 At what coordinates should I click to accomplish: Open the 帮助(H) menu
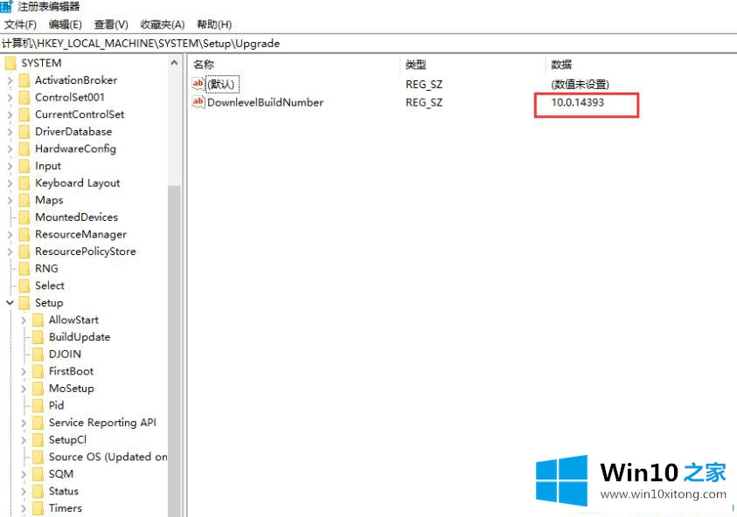214,24
